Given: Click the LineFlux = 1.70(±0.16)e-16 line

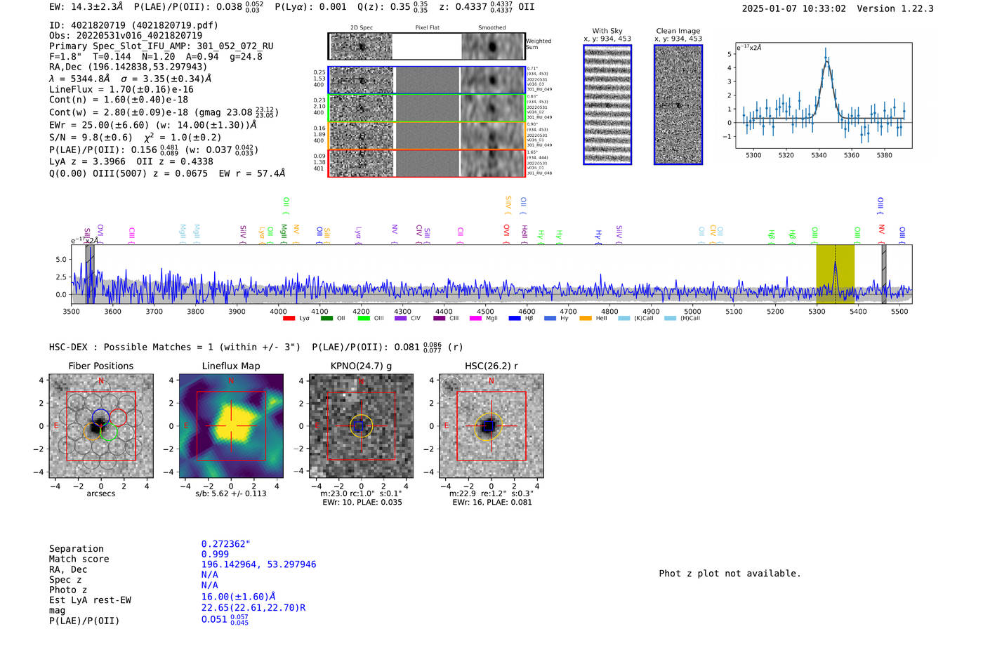Looking at the screenshot, I should click(x=121, y=89).
